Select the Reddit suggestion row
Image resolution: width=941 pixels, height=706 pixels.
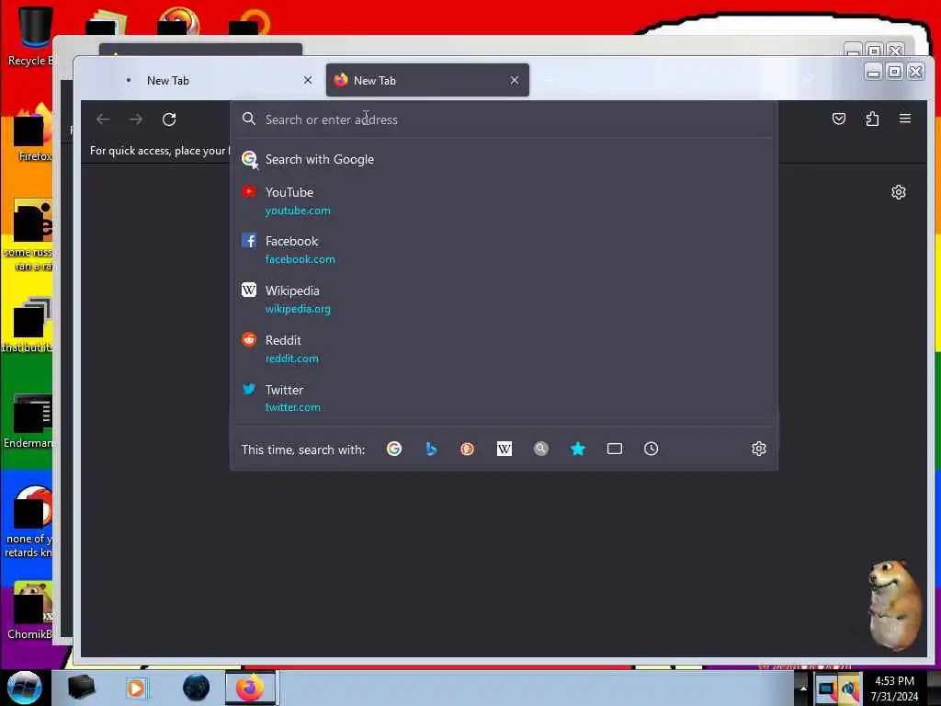(505, 348)
